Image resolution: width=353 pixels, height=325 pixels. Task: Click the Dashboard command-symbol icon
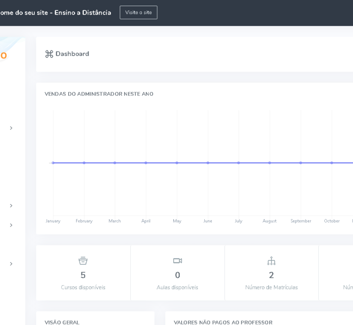click(49, 54)
